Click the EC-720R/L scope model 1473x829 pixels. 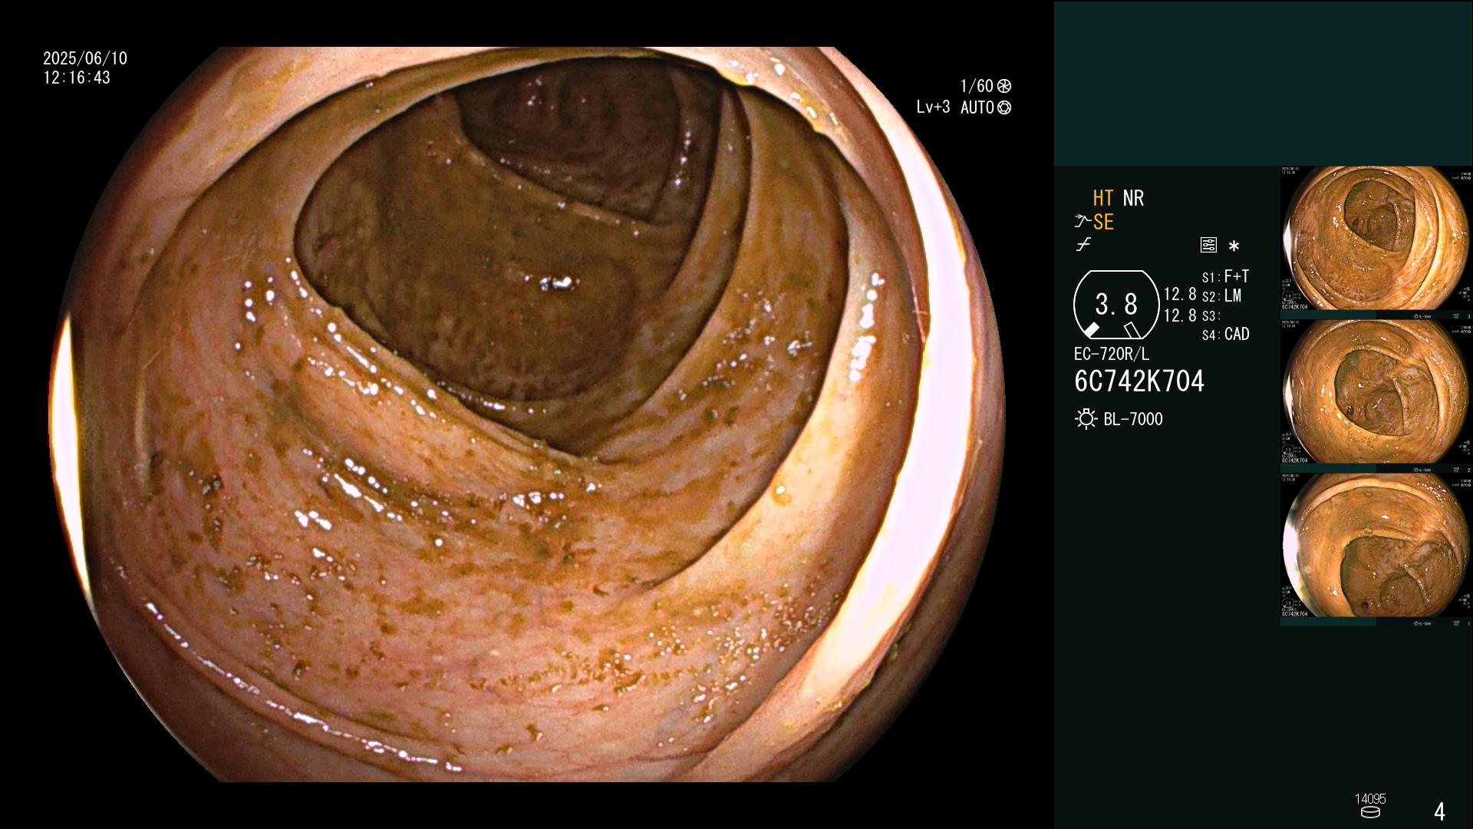tap(1112, 355)
